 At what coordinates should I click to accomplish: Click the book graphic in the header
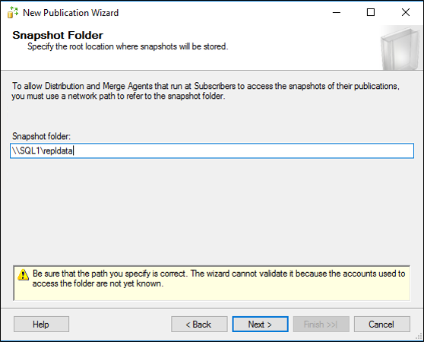click(400, 48)
